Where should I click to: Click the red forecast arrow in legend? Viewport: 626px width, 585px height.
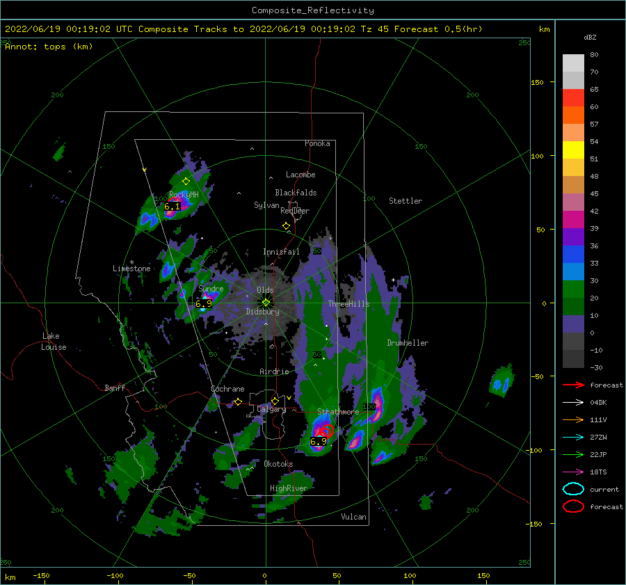573,385
